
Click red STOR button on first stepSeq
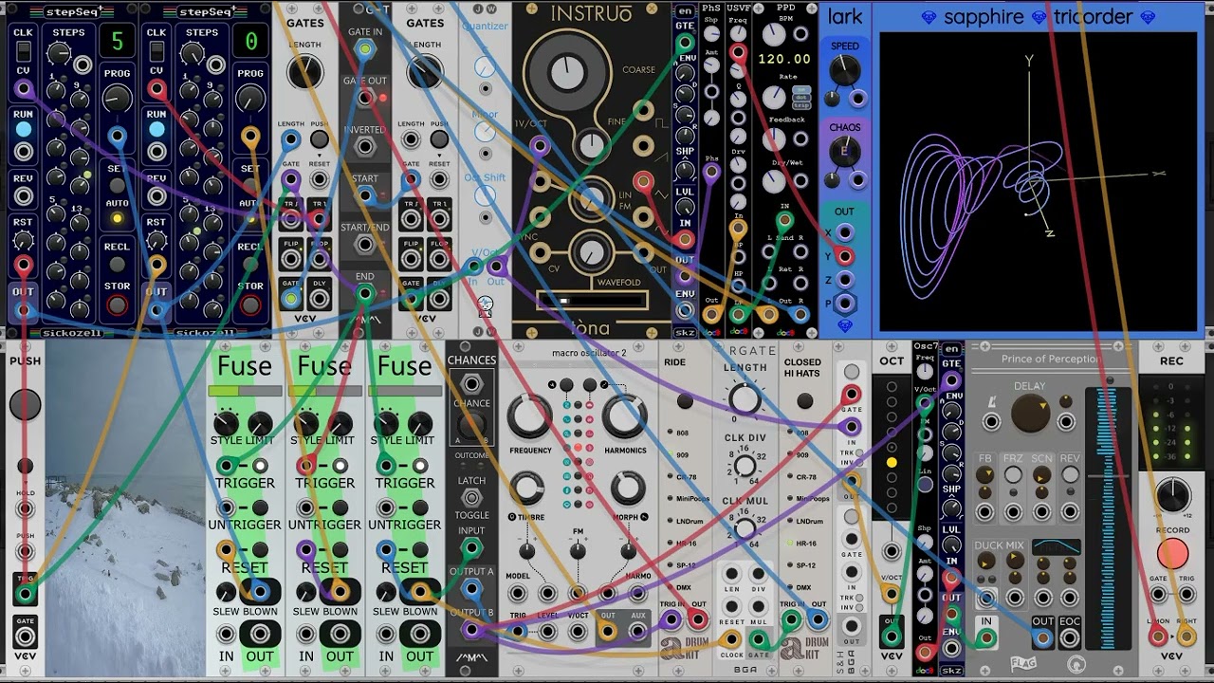[117, 305]
